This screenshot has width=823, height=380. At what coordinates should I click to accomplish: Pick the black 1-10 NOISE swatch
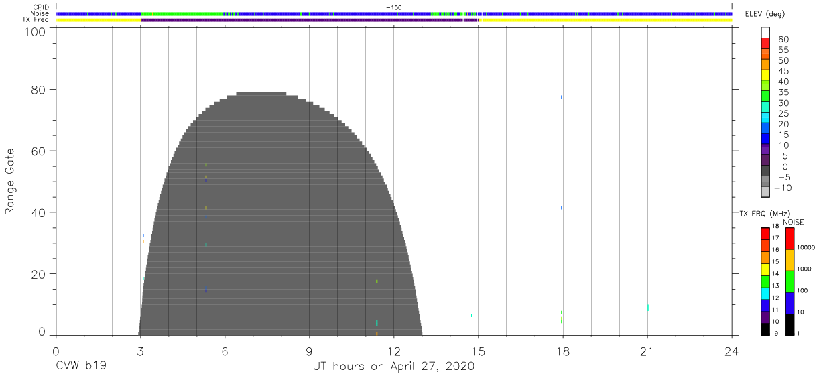pos(789,324)
